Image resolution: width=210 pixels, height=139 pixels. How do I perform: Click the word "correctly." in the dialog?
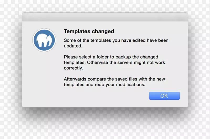(x=73, y=68)
